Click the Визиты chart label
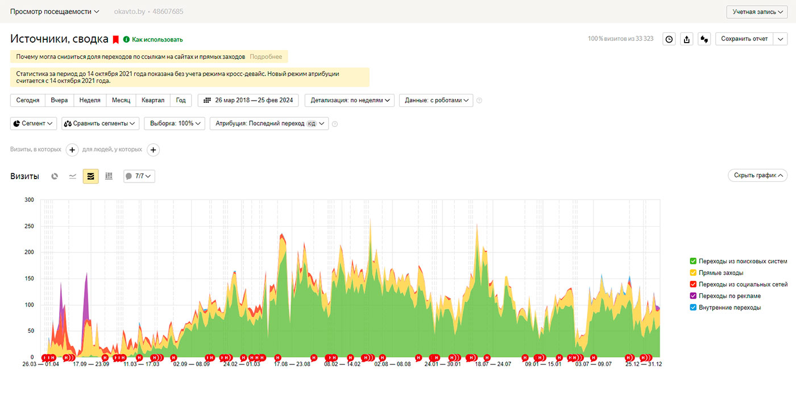This screenshot has width=796, height=394. click(24, 176)
